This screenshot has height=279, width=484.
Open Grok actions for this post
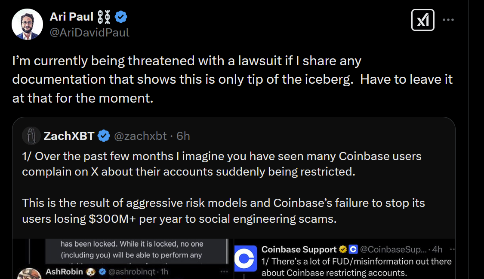pyautogui.click(x=422, y=20)
